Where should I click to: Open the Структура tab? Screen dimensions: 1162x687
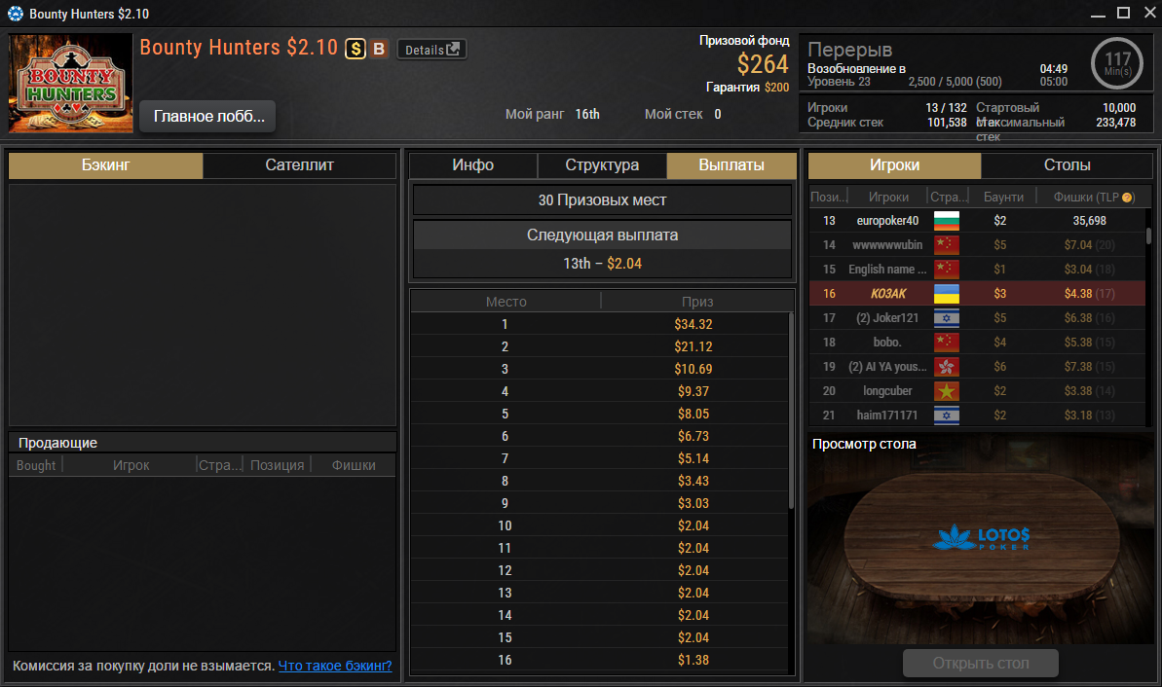point(602,165)
